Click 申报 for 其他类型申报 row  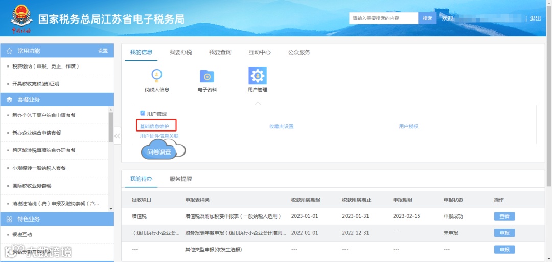[504, 249]
